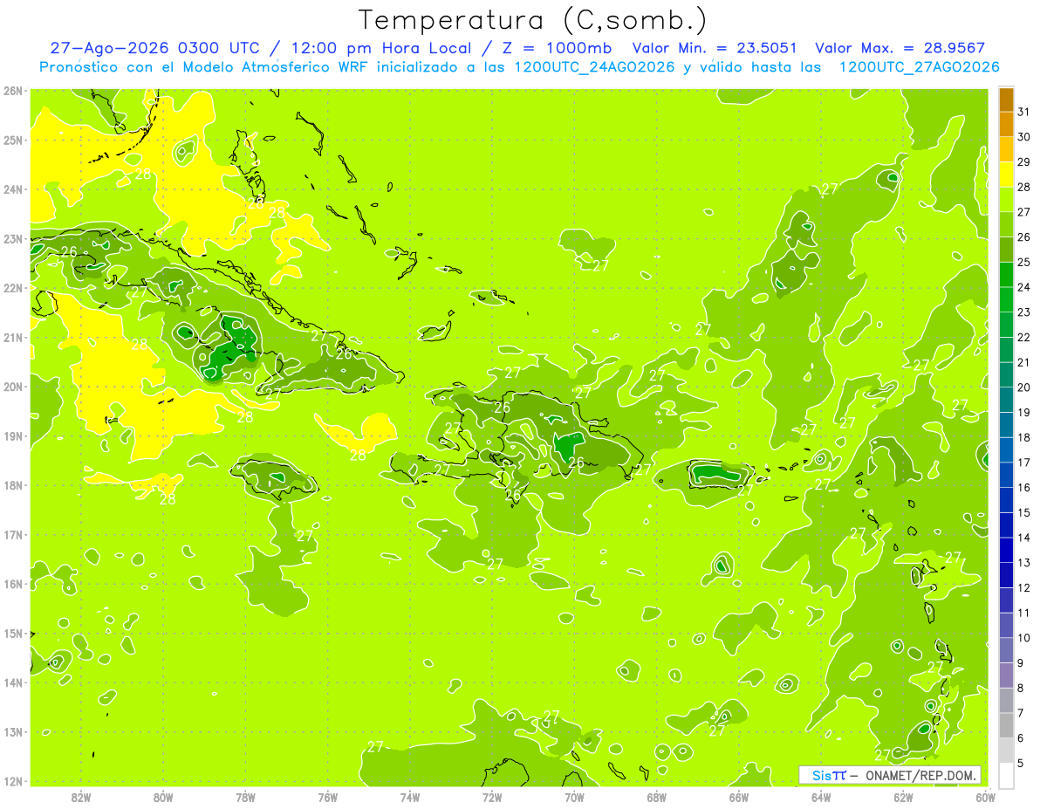The width and height of the screenshot is (1047, 809).
Task: Click longitude label "82W"
Action: tap(80, 797)
